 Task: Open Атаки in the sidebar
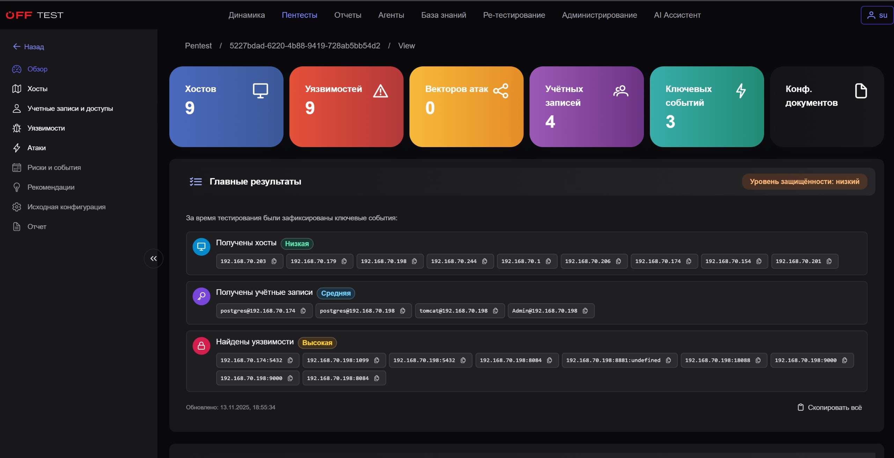point(29,148)
